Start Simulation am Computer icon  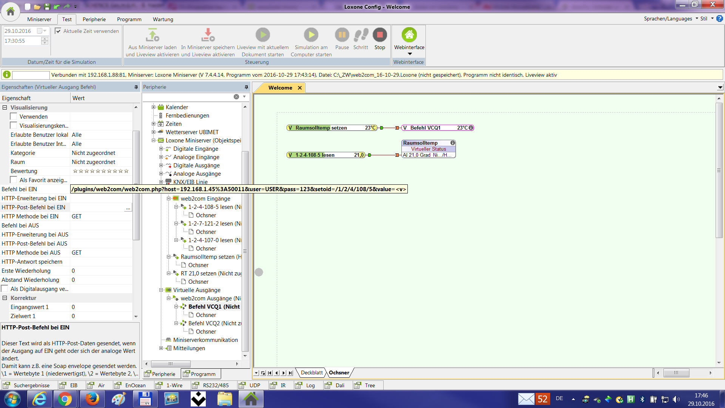coord(311,35)
